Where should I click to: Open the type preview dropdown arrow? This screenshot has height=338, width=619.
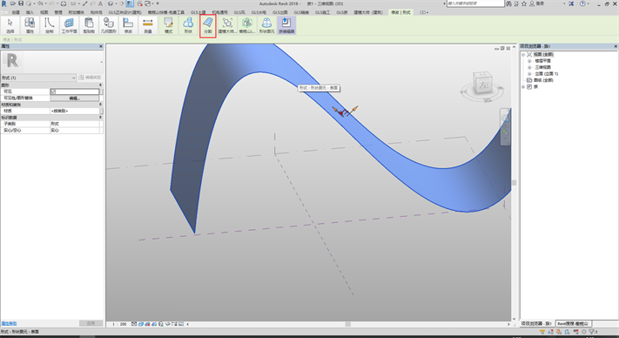coord(102,62)
